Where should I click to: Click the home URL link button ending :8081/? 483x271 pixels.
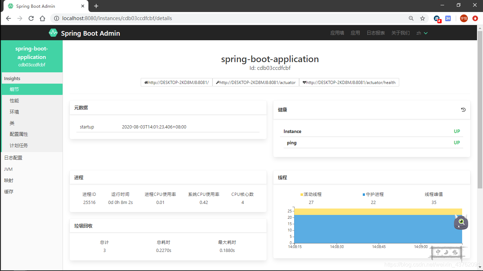coord(176,82)
